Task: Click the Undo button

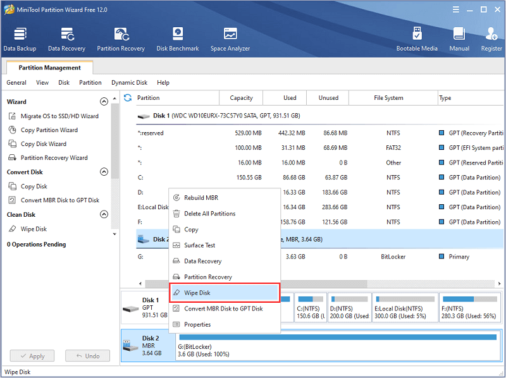Action: pyautogui.click(x=88, y=356)
